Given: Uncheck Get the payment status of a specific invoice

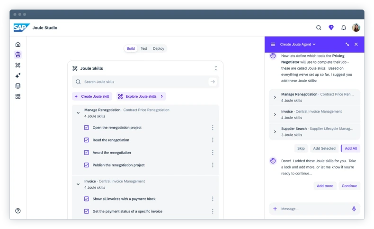Looking at the screenshot, I should pos(87,211).
